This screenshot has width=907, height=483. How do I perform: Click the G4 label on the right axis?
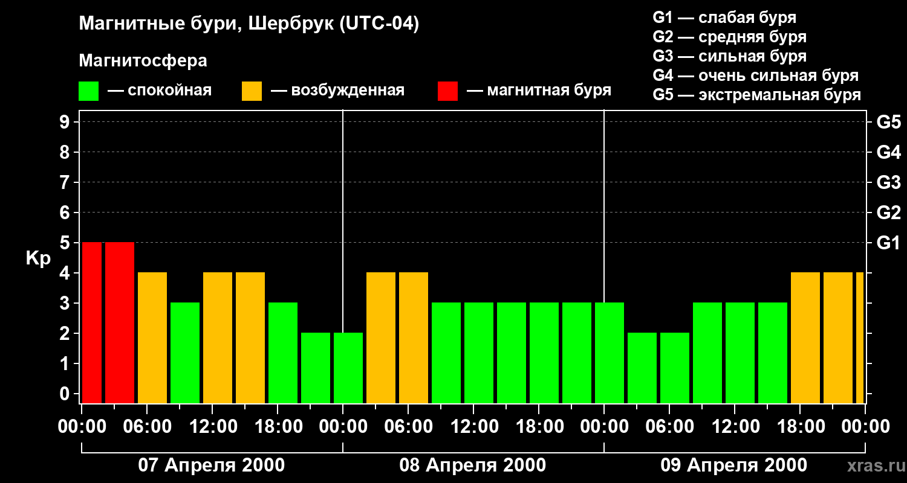tap(888, 153)
